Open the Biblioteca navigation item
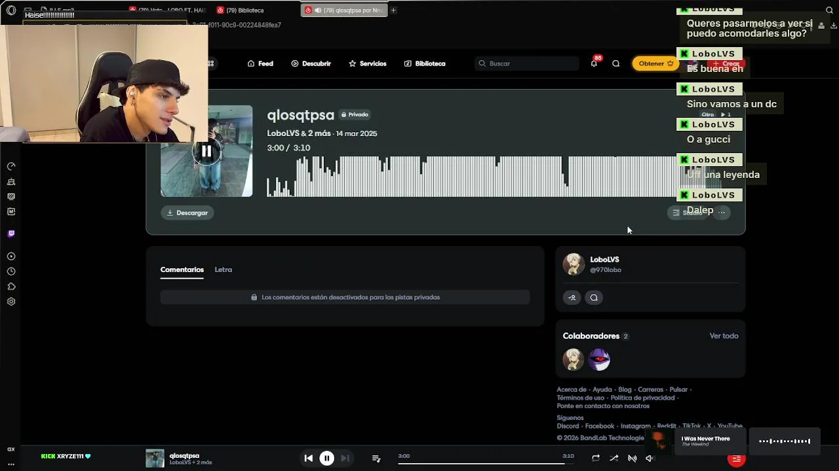The height and width of the screenshot is (471, 839). point(425,63)
